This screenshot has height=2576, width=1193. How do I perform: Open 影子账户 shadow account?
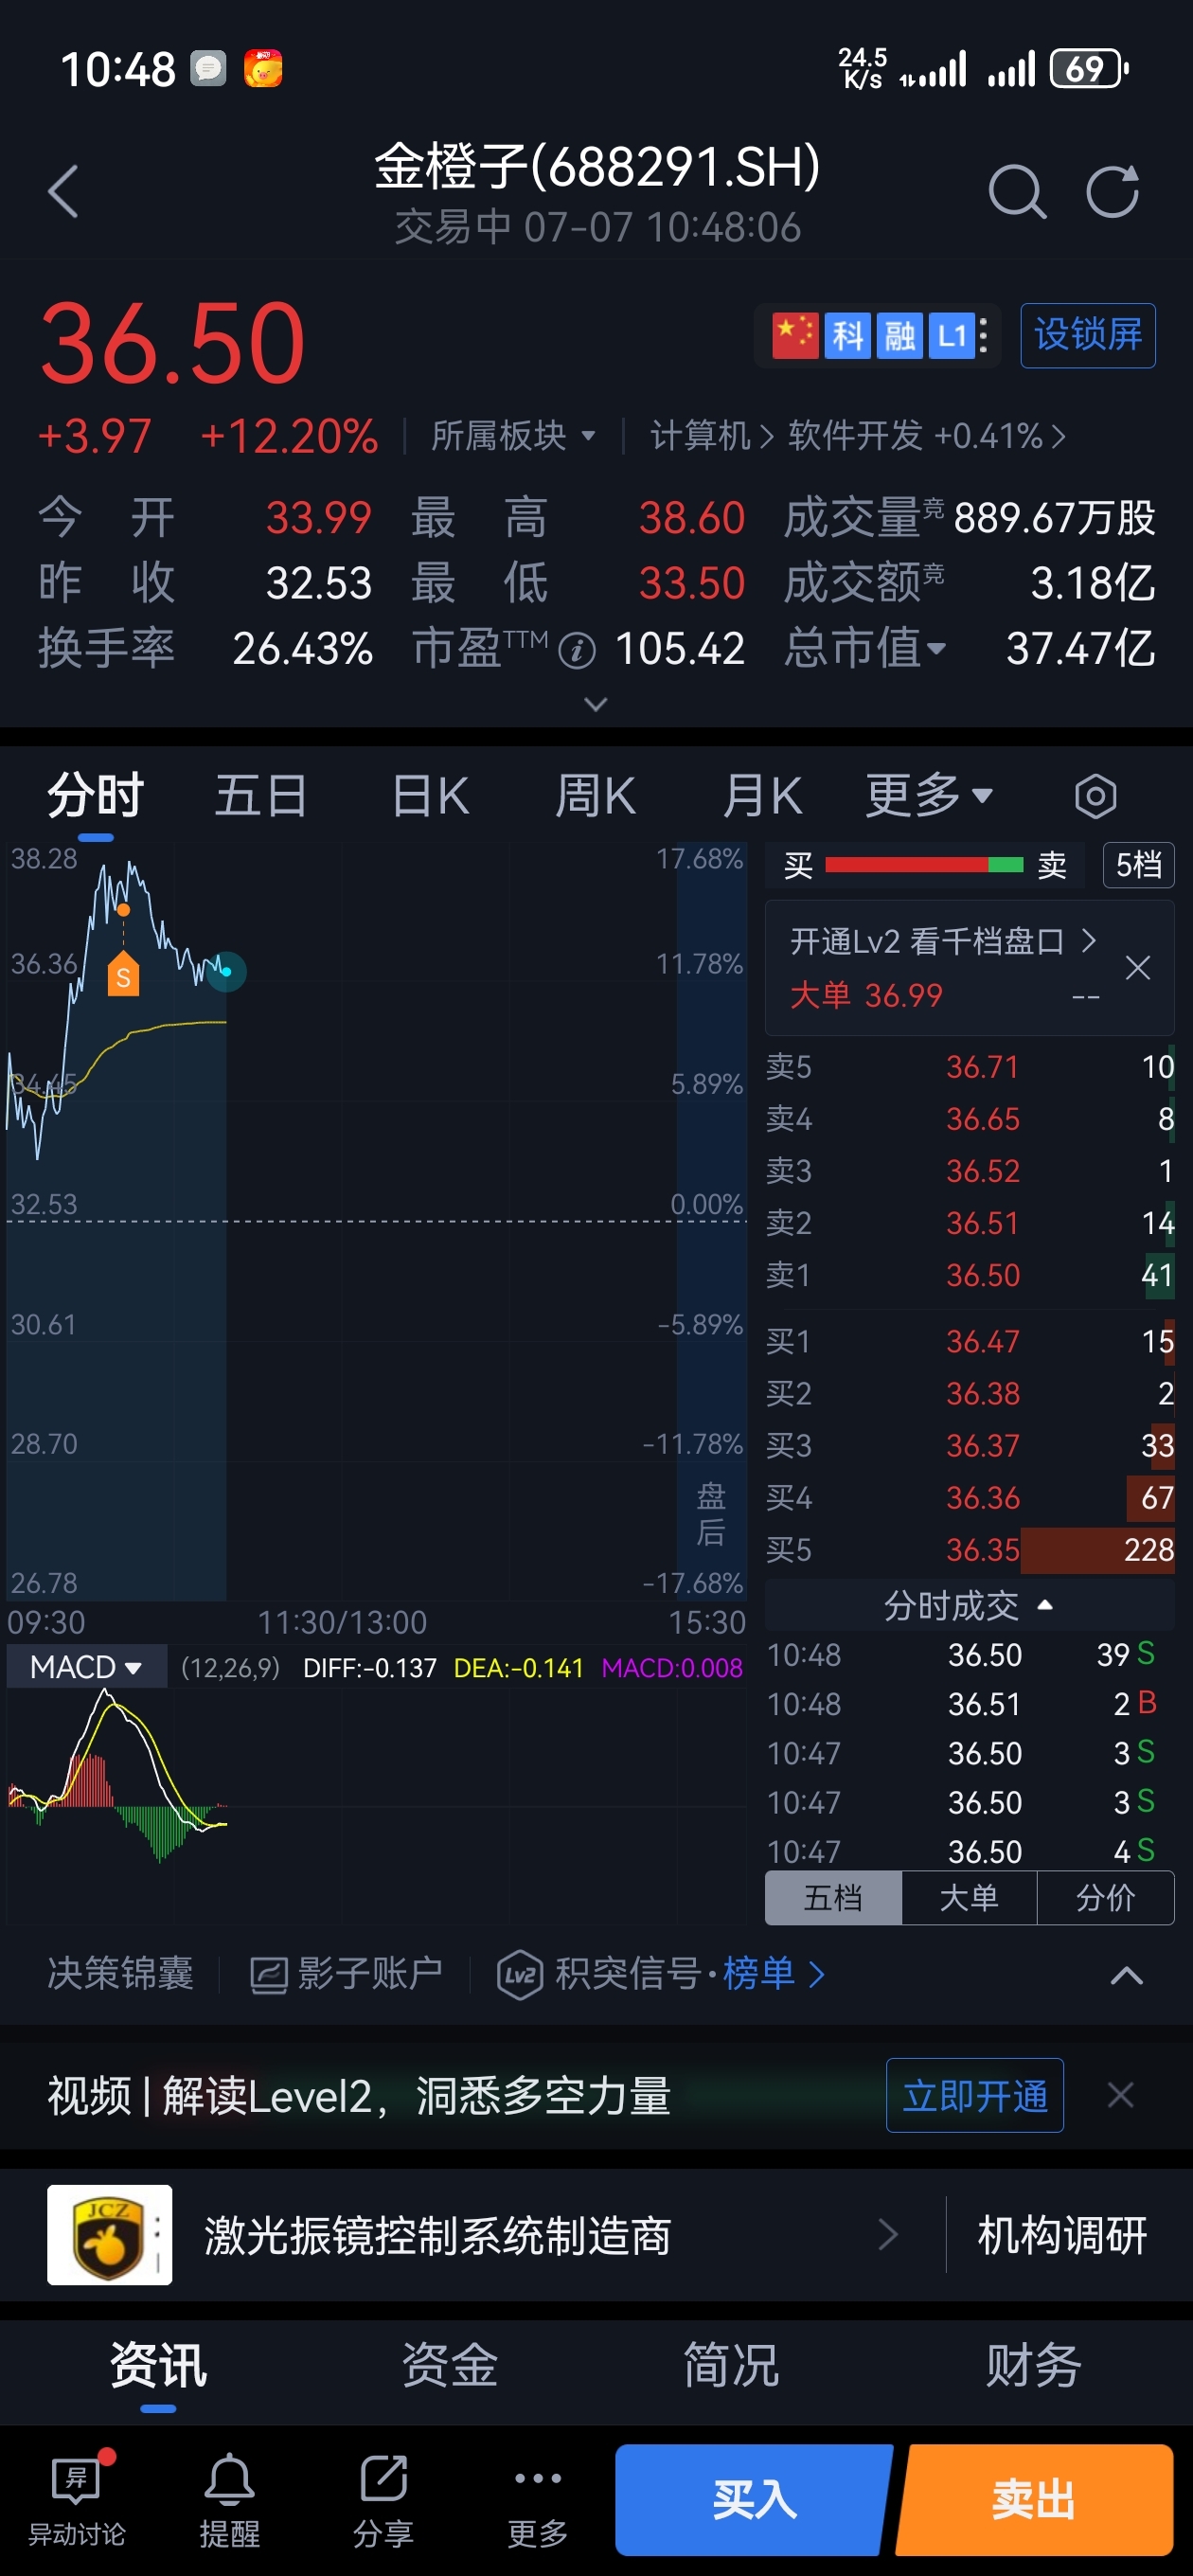[346, 1974]
